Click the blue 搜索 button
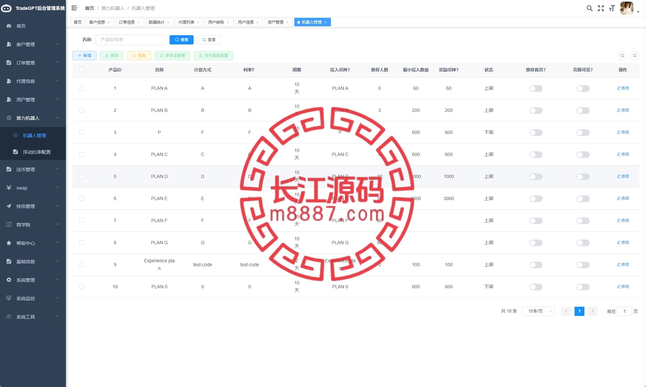Viewport: 646px width, 387px height. tap(181, 40)
